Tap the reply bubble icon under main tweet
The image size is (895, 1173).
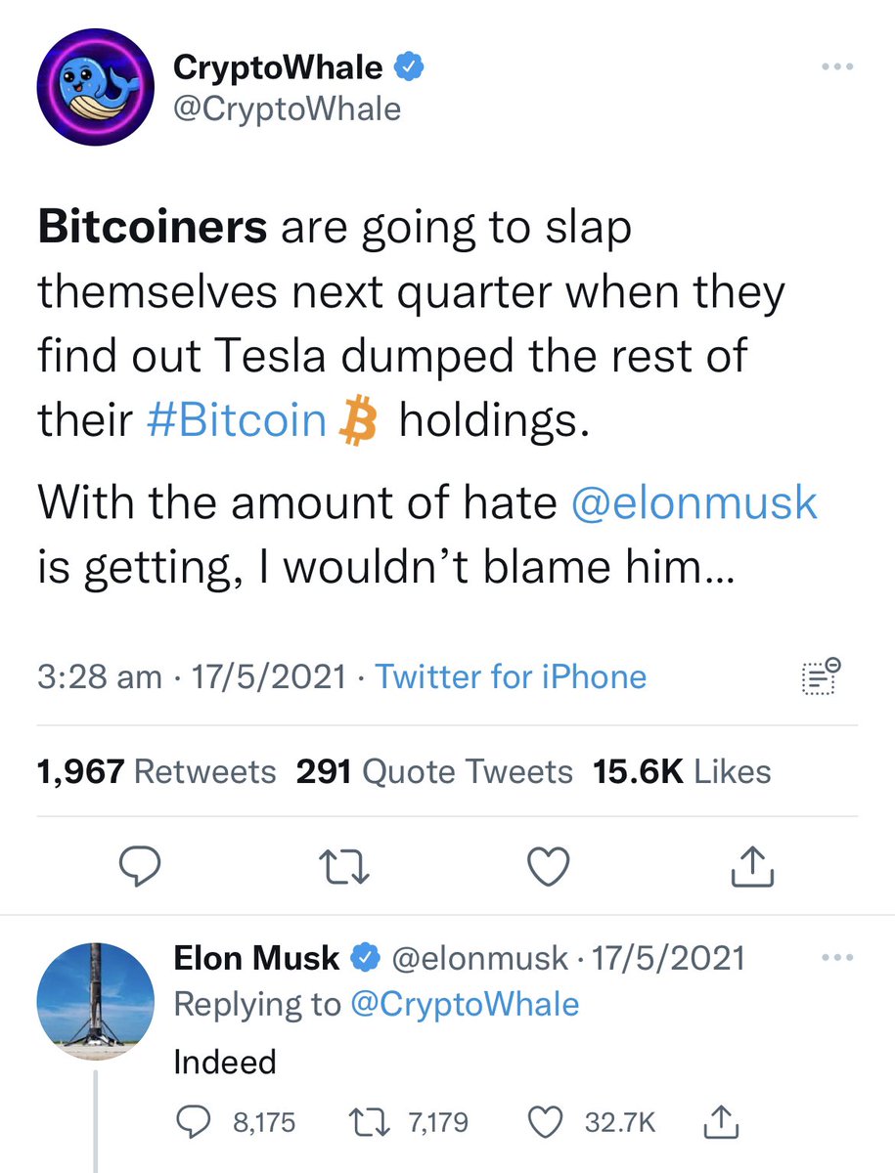tap(141, 867)
